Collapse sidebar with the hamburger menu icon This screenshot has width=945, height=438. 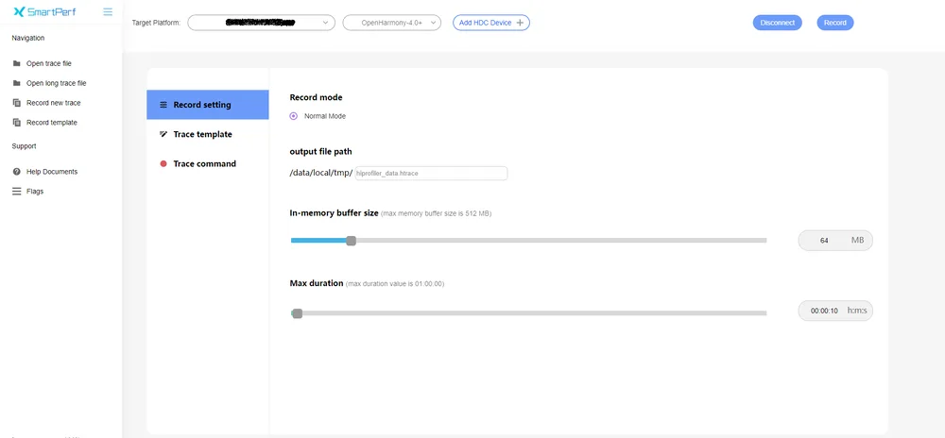(108, 11)
